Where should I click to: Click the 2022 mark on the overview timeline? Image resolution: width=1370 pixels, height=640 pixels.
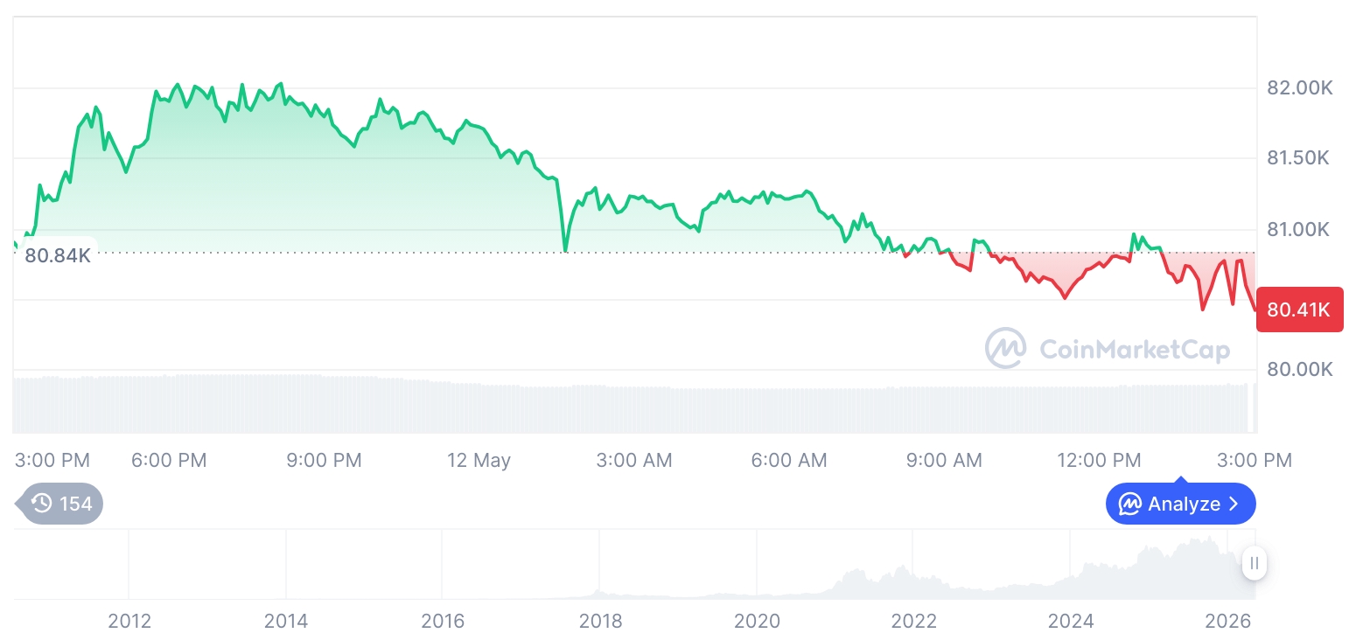(x=913, y=621)
